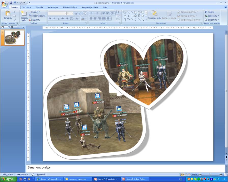Increase font size with the large A icon
The width and height of the screenshot is (228, 182).
click(x=76, y=13)
